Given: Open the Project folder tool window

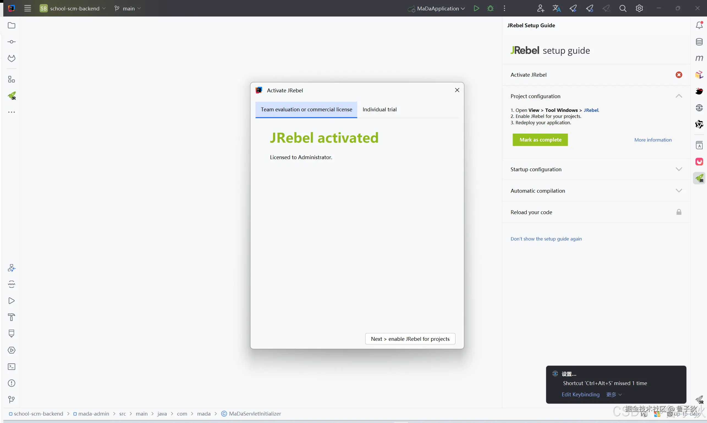Looking at the screenshot, I should click(11, 25).
